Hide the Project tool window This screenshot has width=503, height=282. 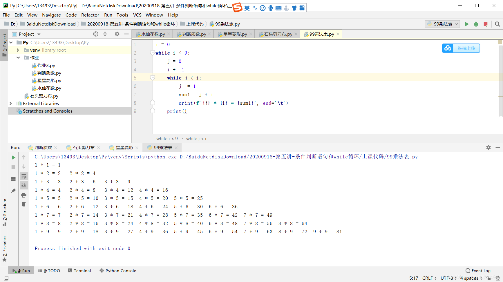point(126,34)
